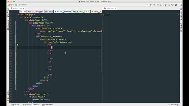Open the Event Log
Viewport: 189px width, 106px height.
(173, 105)
